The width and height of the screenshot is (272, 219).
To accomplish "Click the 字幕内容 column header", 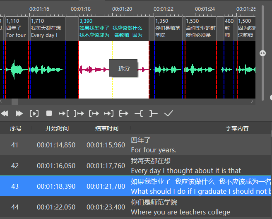I will 237,128.
